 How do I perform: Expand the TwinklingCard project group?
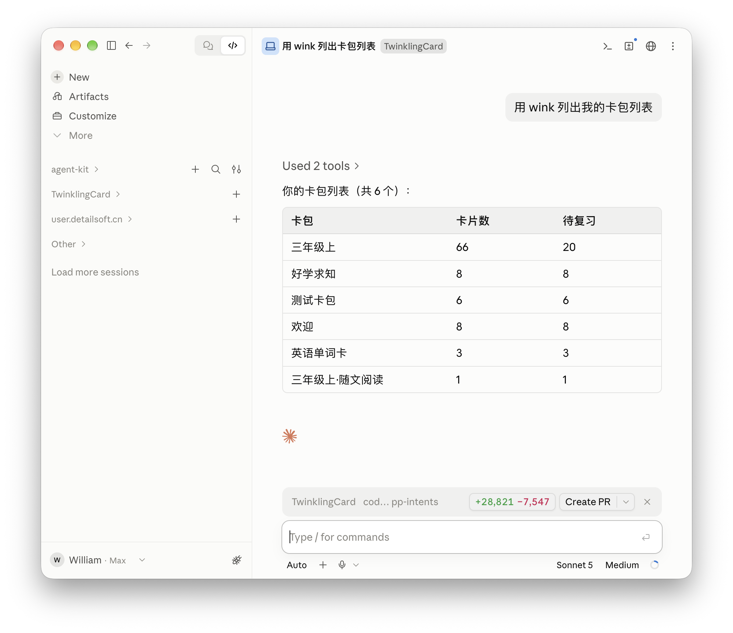[x=86, y=194]
